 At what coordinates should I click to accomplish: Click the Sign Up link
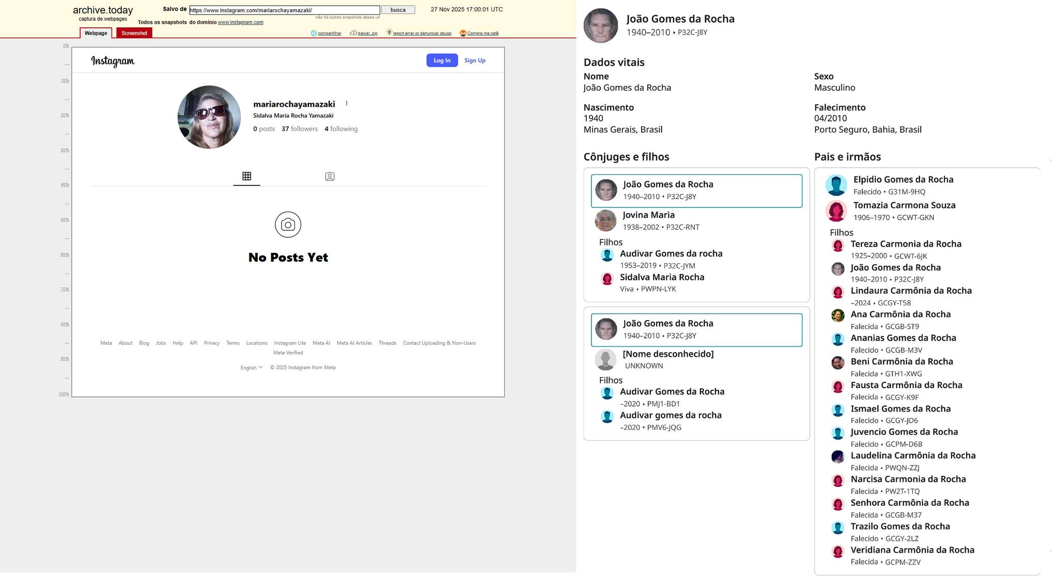[x=475, y=60]
